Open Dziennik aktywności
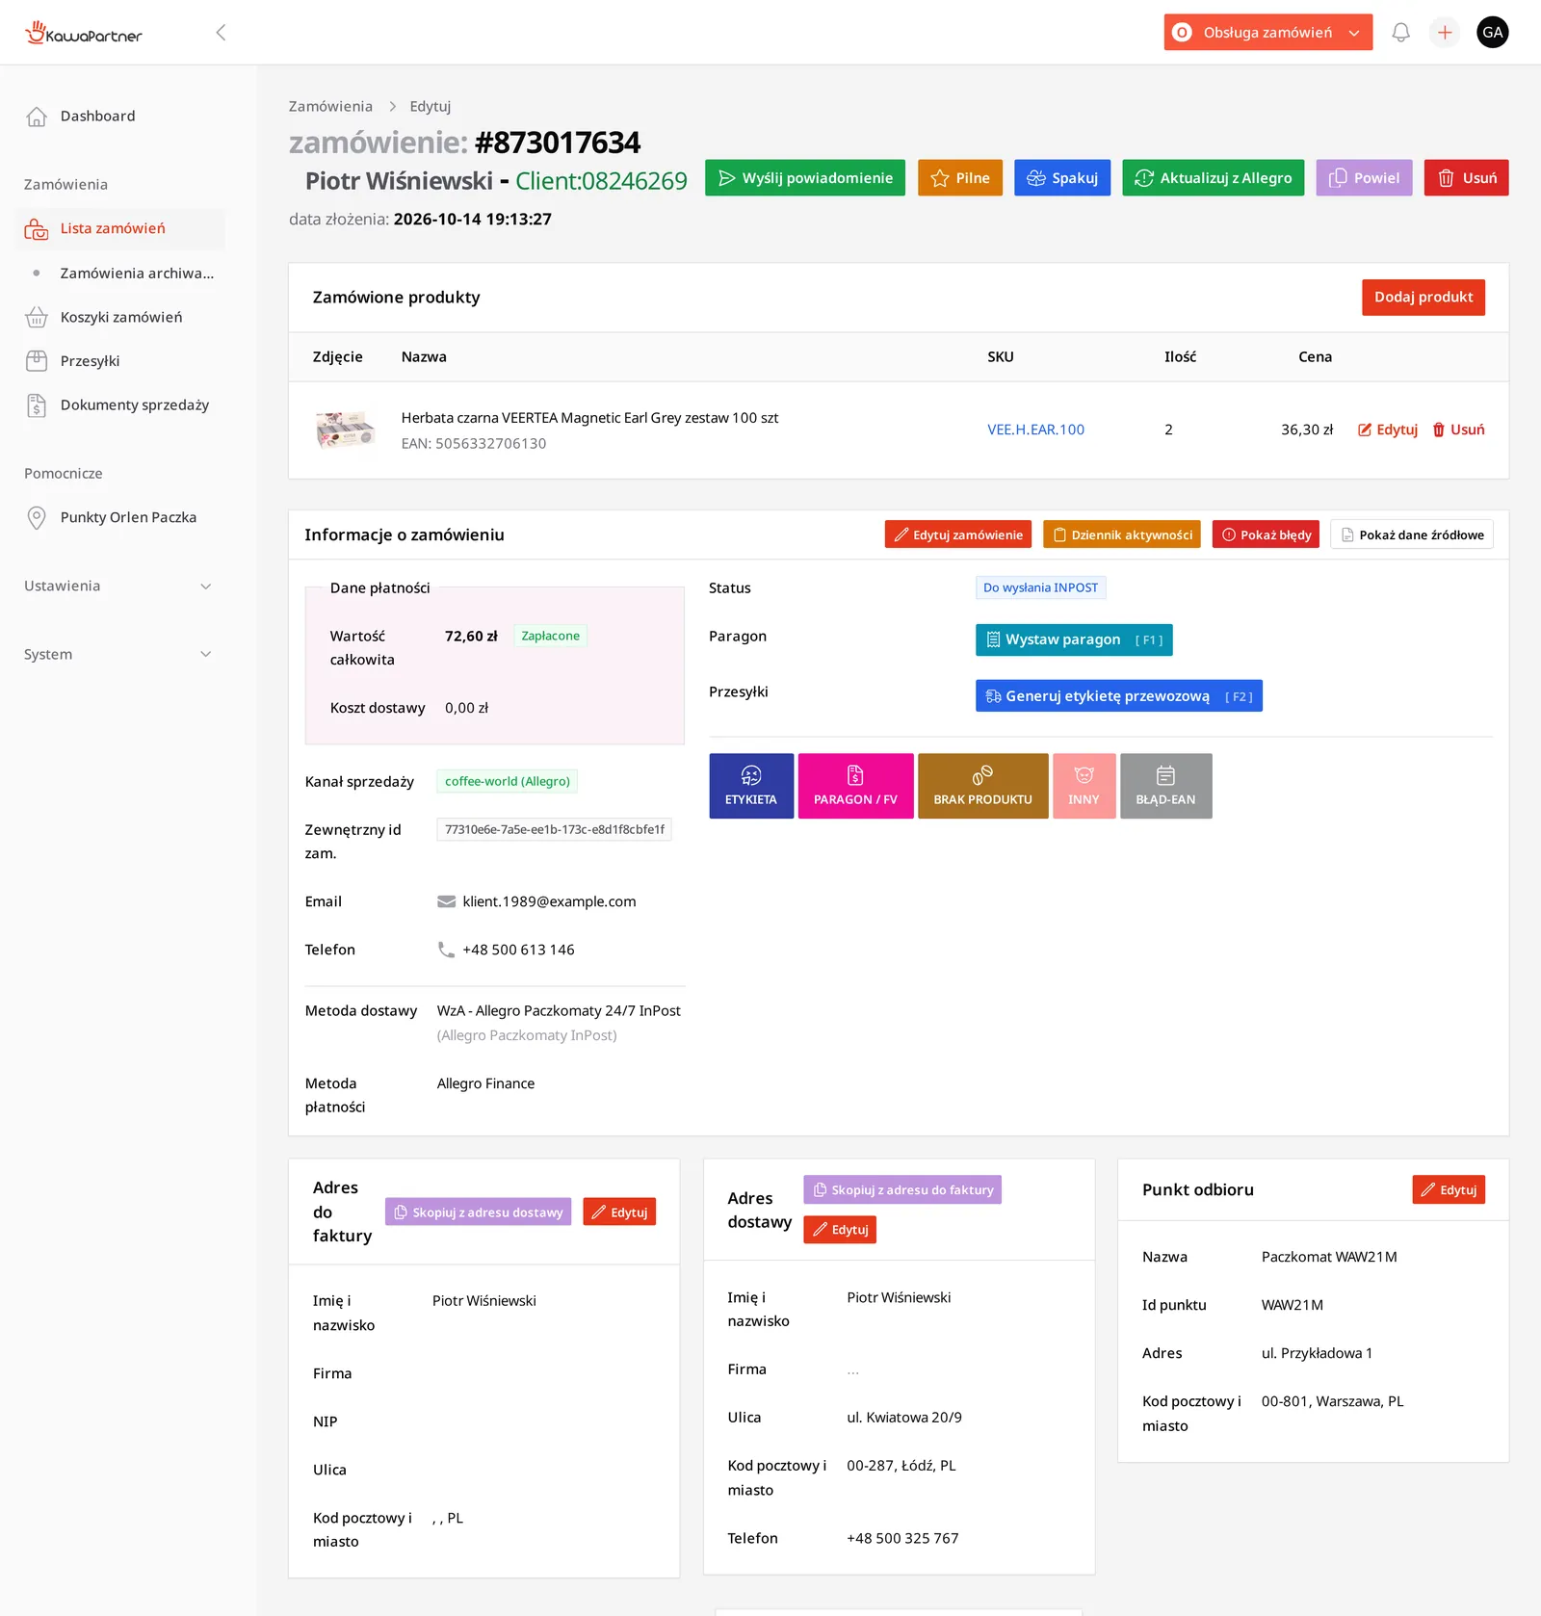The image size is (1541, 1616). pos(1122,534)
